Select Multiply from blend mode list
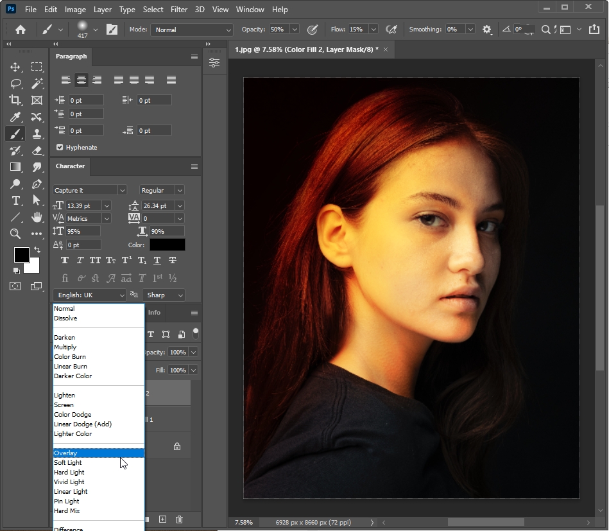The image size is (609, 531). click(x=65, y=347)
